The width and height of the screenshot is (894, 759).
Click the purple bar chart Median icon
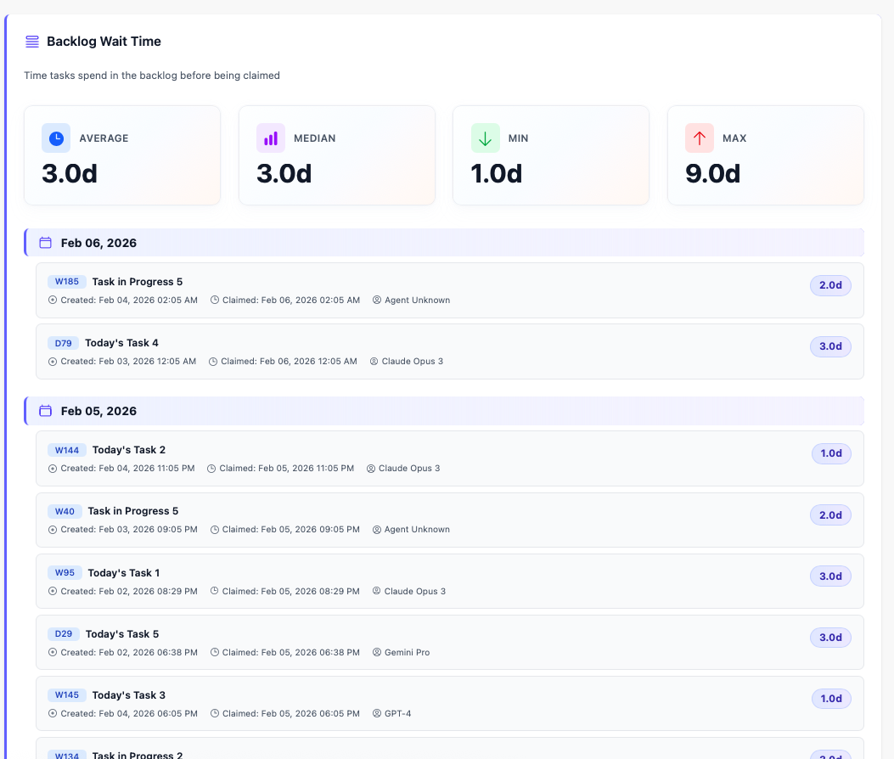pos(271,138)
